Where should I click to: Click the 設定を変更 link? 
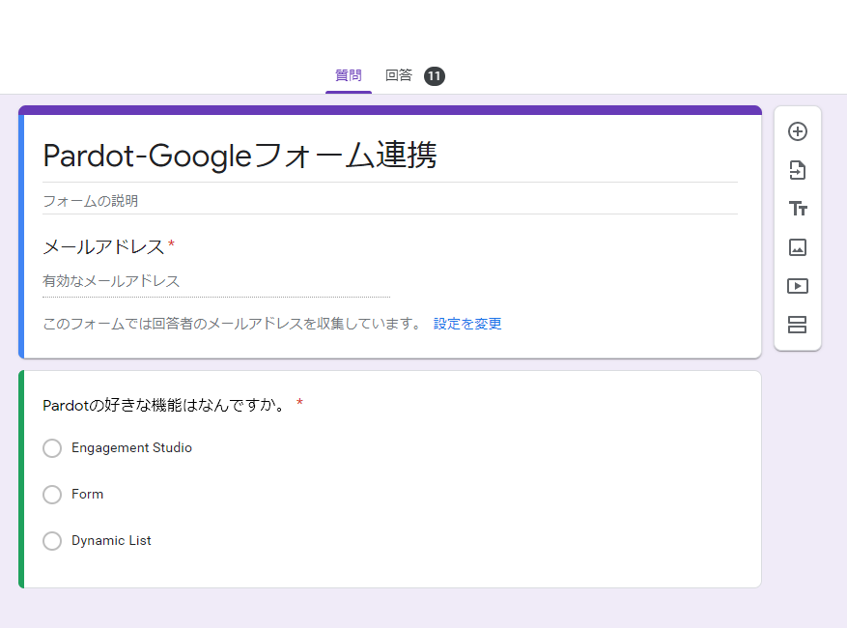pyautogui.click(x=467, y=324)
